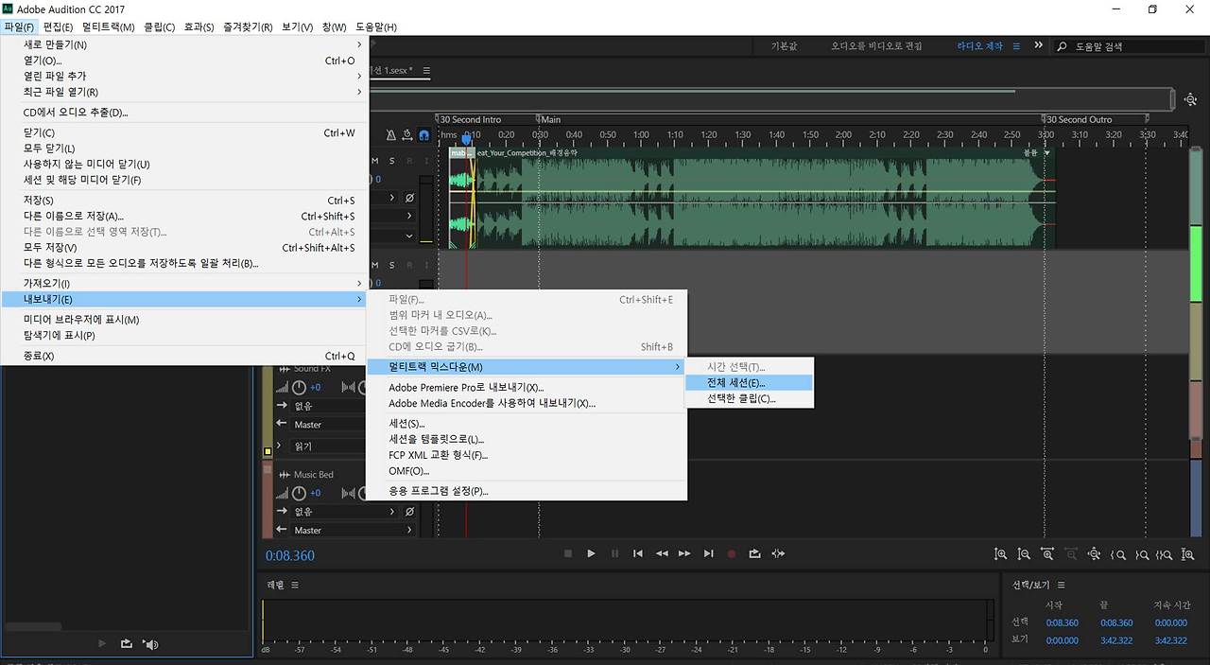Screen dimensions: 1210x665
Task: Start playback with the Play button
Action: pyautogui.click(x=591, y=553)
